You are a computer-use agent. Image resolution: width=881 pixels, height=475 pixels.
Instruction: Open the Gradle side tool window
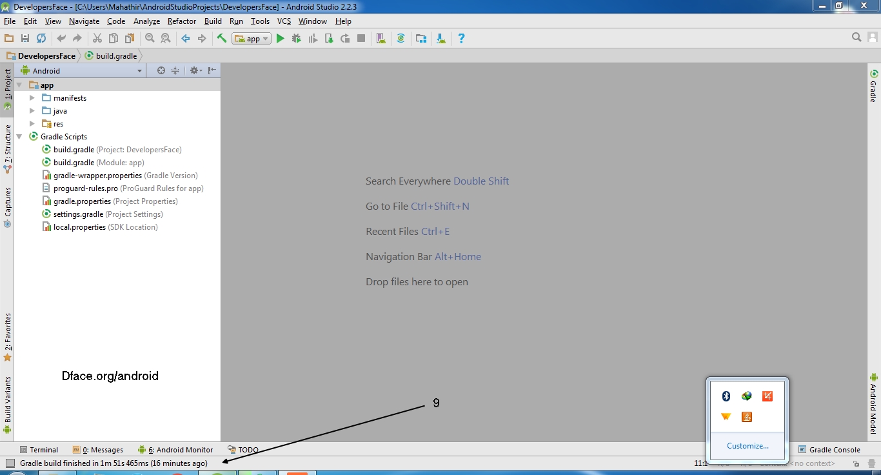click(874, 86)
